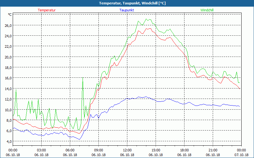
Task: Click the chart title 'Temperatur, Taupunkt, Windchill [°C]'
Action: pos(132,3)
